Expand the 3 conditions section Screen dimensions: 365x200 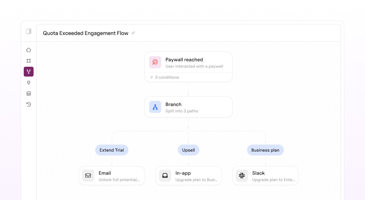click(x=164, y=77)
